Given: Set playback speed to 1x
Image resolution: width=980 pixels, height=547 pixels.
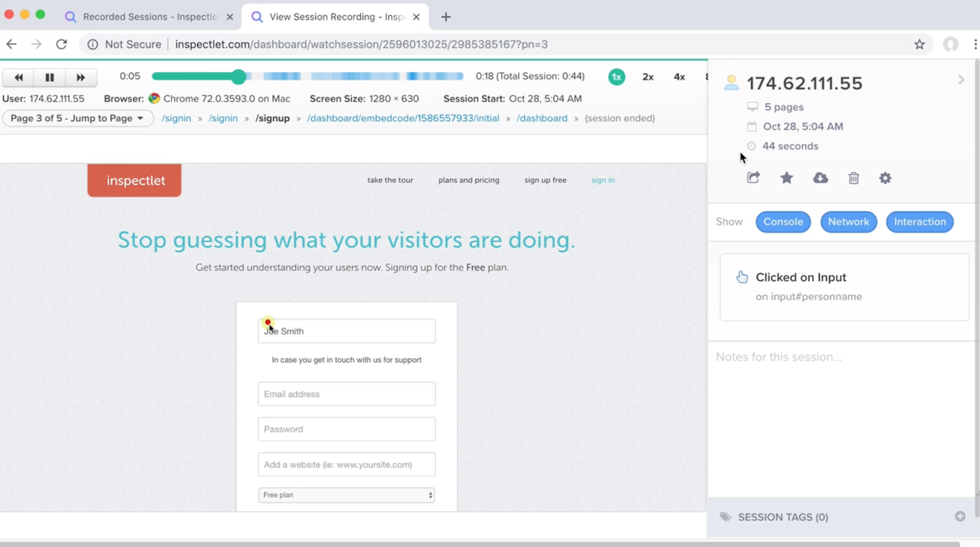Looking at the screenshot, I should (617, 77).
